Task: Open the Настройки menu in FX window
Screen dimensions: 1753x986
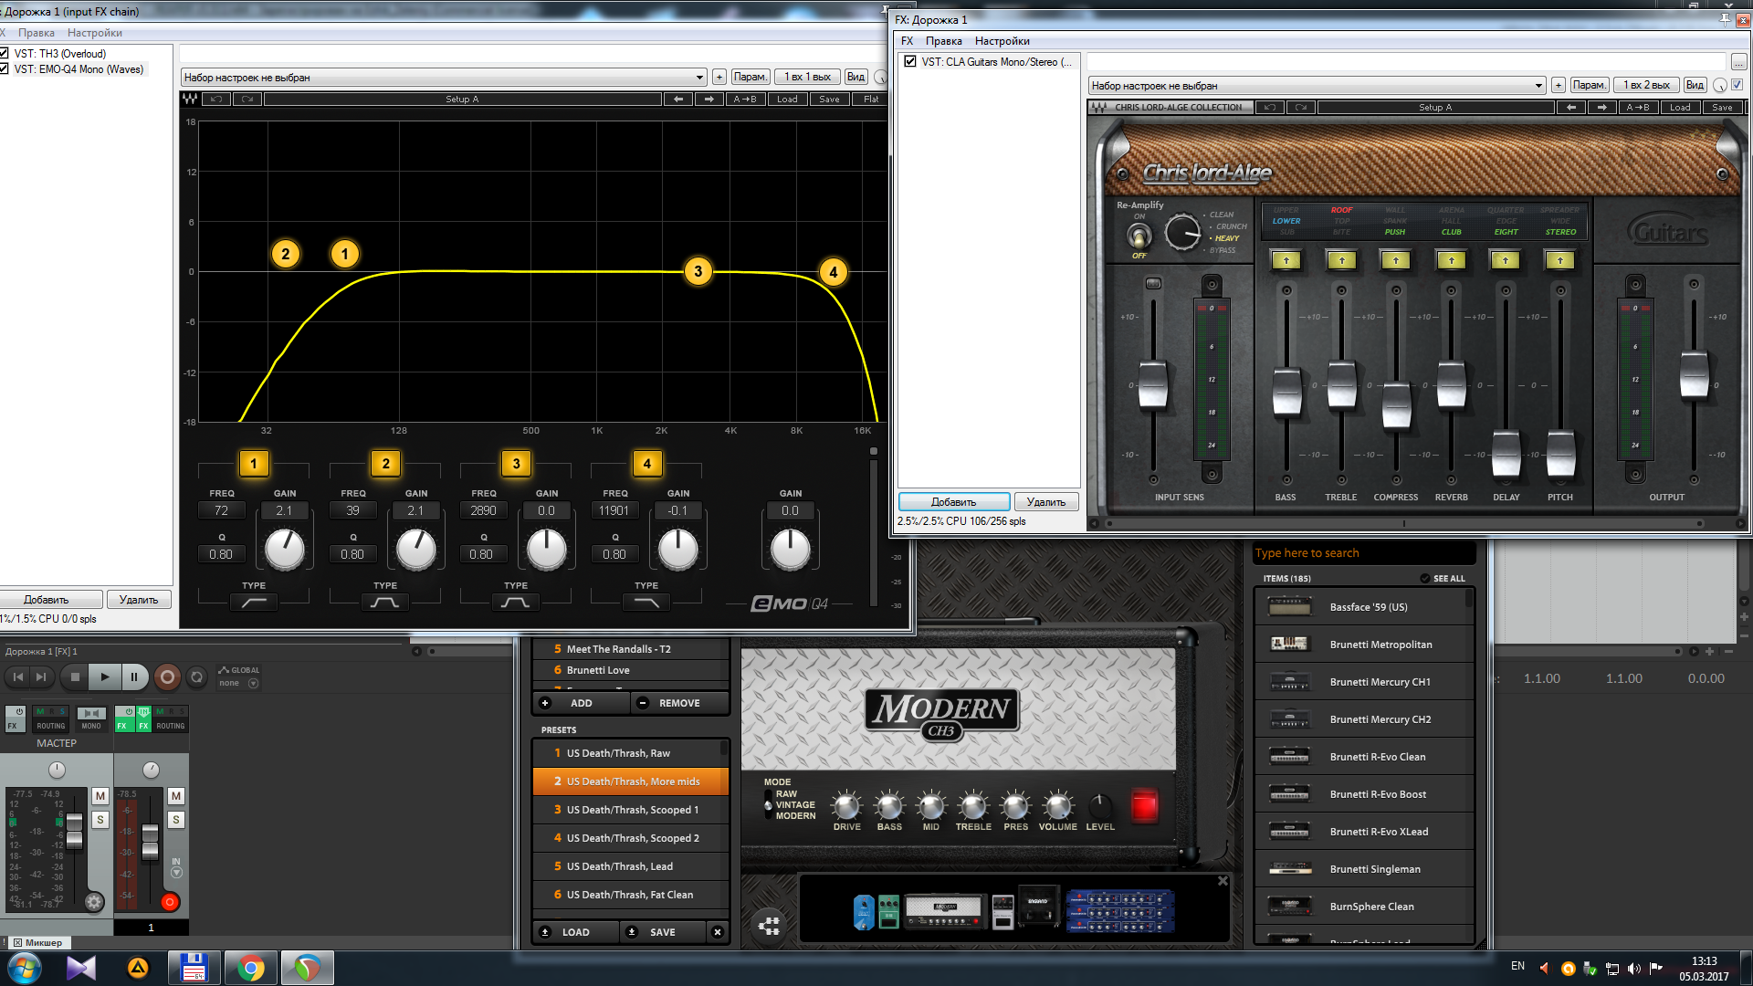Action: click(1002, 41)
